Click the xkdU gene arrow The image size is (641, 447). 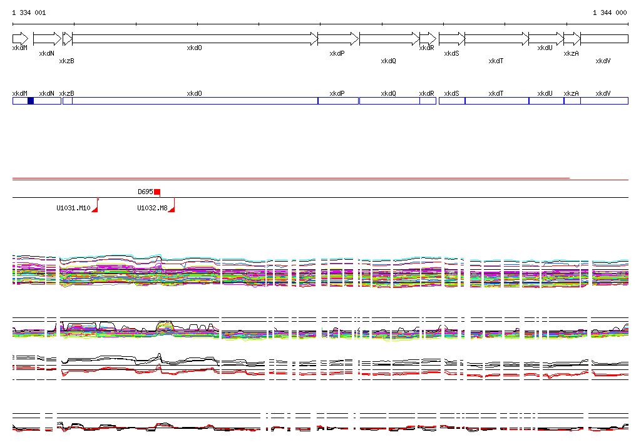tap(546, 39)
